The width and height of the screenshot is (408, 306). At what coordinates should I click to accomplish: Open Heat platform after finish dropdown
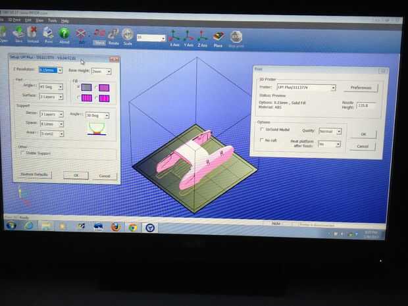pos(338,144)
